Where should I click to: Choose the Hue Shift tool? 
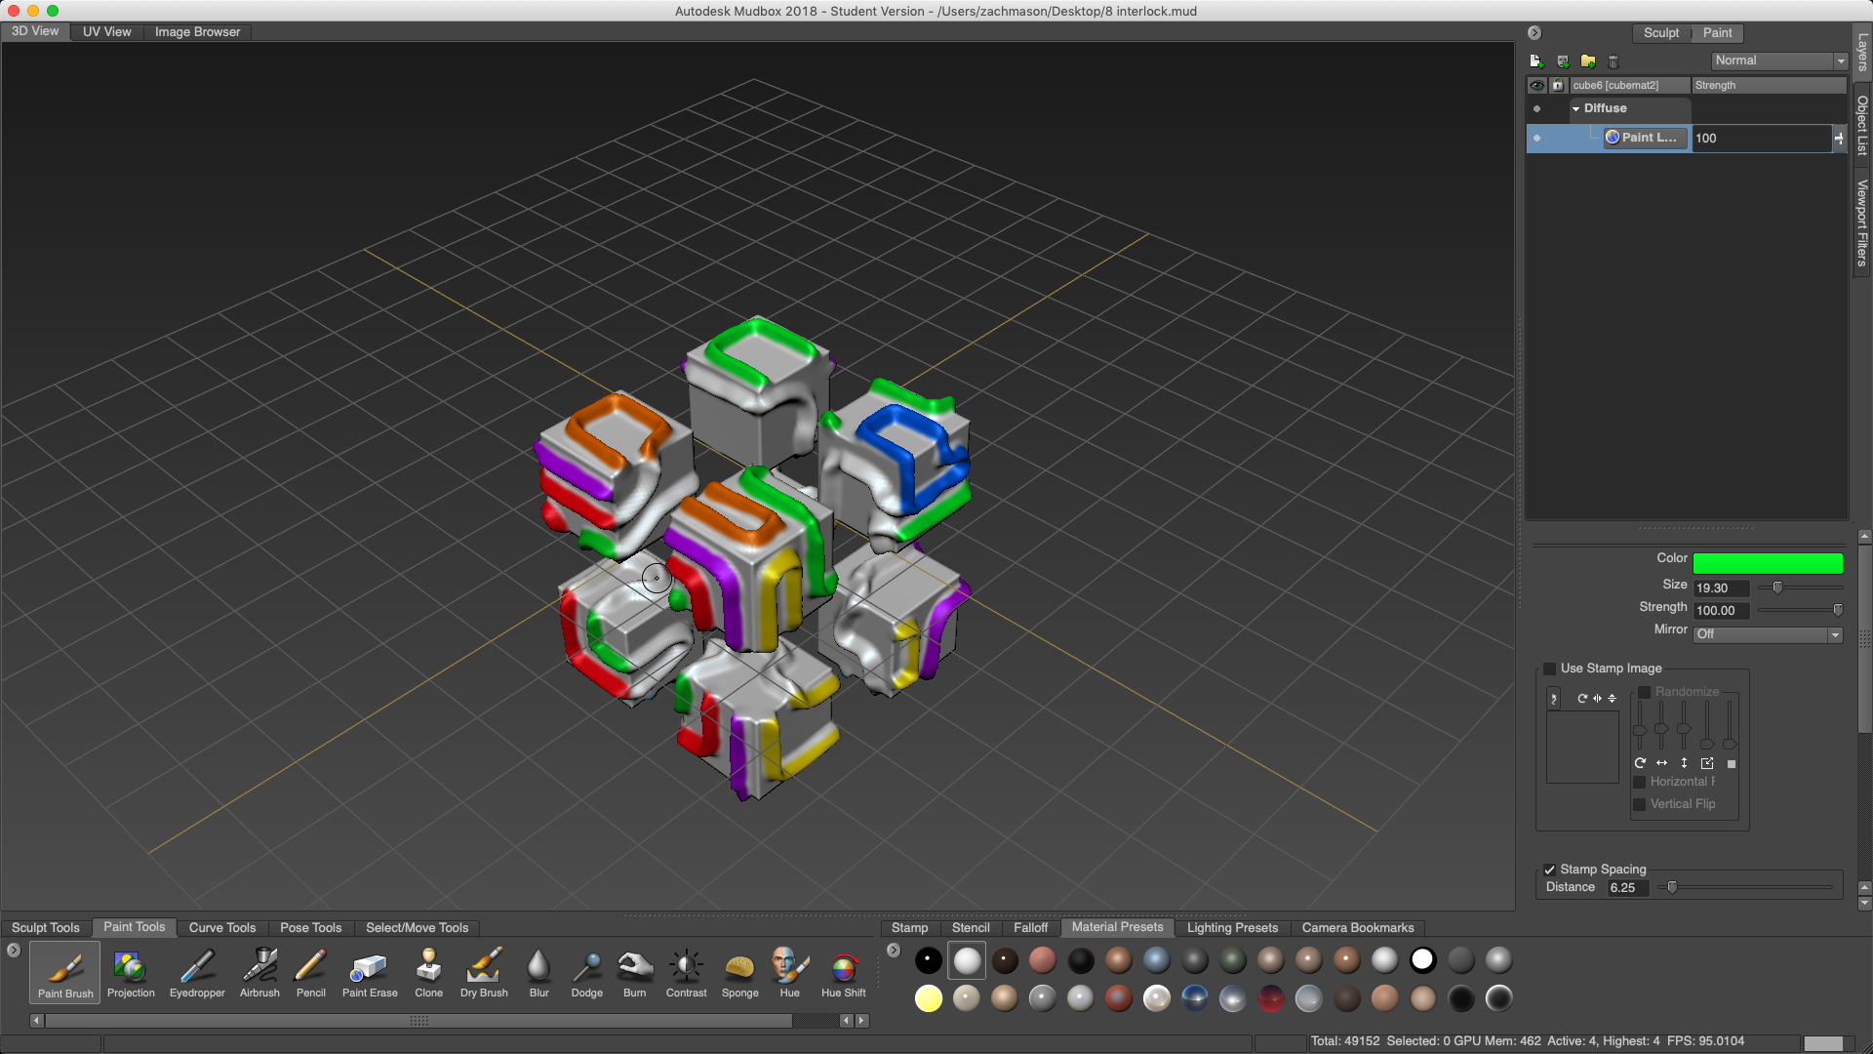click(x=843, y=972)
